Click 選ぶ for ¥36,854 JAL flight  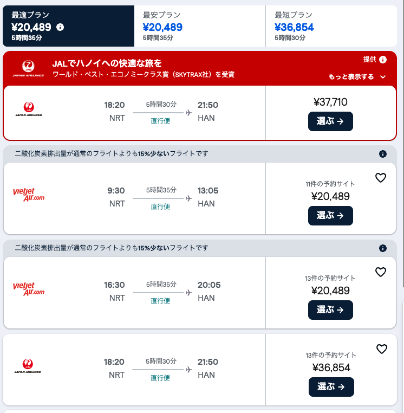[x=331, y=386]
